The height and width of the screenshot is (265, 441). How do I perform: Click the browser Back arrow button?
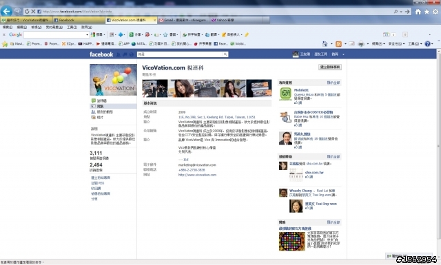pyautogui.click(x=6, y=11)
